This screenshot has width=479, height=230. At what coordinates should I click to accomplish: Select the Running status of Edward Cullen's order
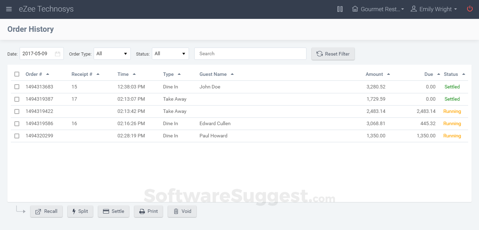point(452,123)
